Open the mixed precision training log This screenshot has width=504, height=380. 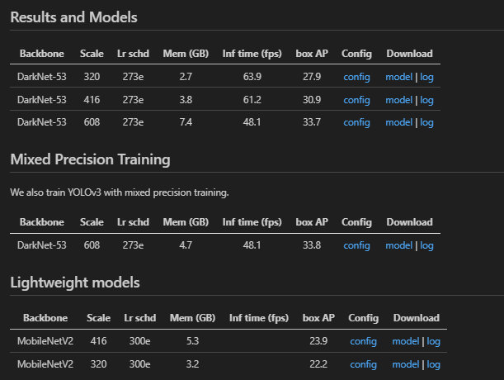(x=426, y=245)
